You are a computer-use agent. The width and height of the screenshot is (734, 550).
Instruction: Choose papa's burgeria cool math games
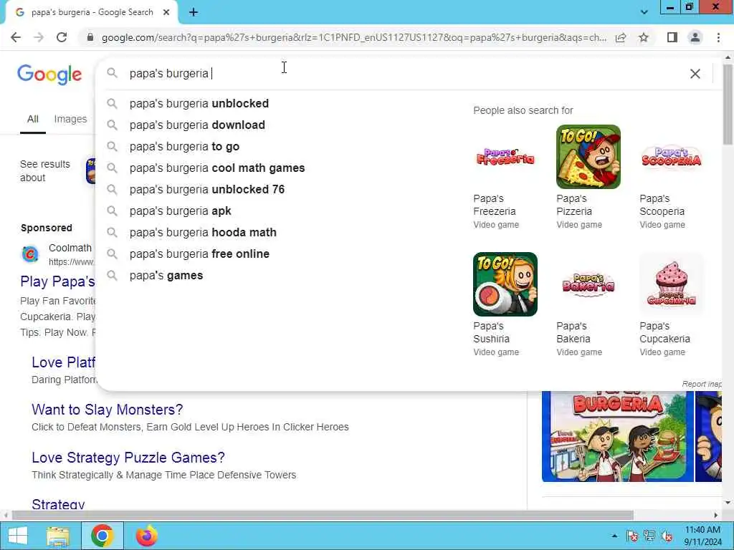(x=217, y=168)
